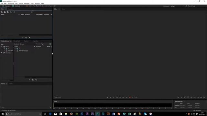
Task: Click the Stop button in the transport
Action: [x=107, y=97]
